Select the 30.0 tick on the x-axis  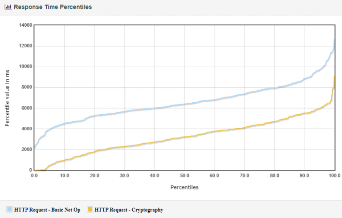[x=124, y=176]
